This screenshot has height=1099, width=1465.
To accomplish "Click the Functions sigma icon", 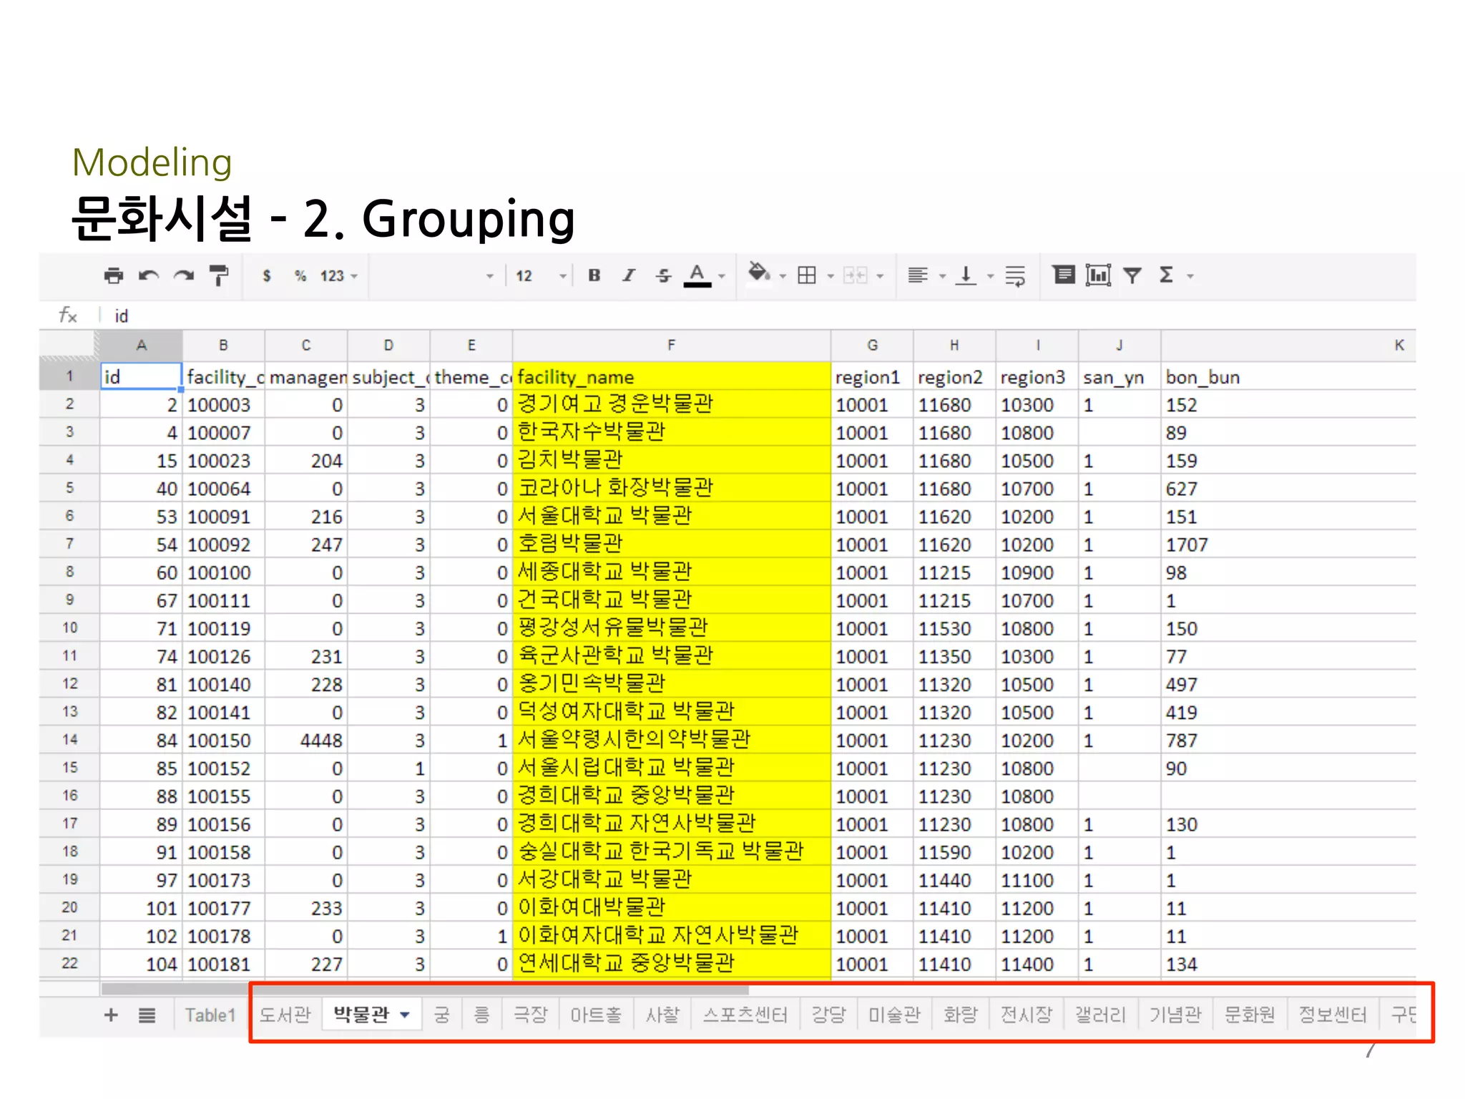I will [1166, 275].
